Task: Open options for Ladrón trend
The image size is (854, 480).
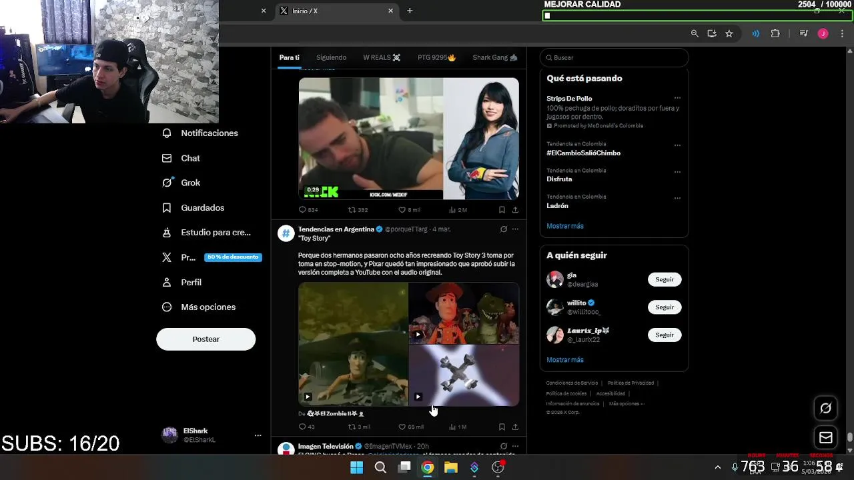Action: [x=677, y=198]
